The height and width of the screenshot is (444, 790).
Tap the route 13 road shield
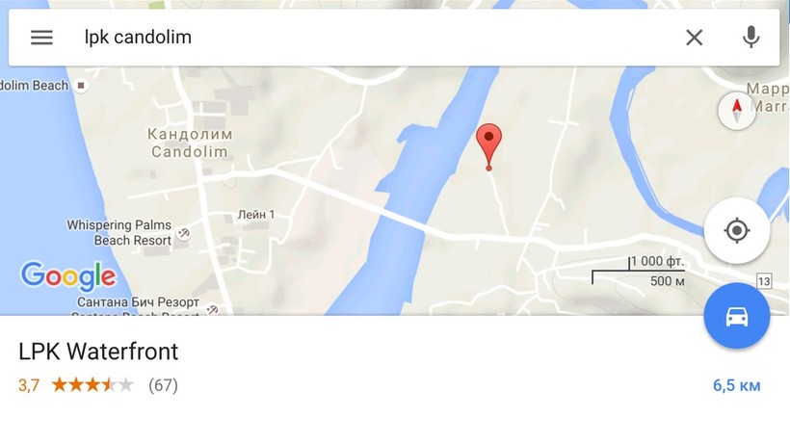(764, 281)
